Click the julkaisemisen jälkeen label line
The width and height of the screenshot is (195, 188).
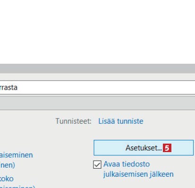point(138,174)
